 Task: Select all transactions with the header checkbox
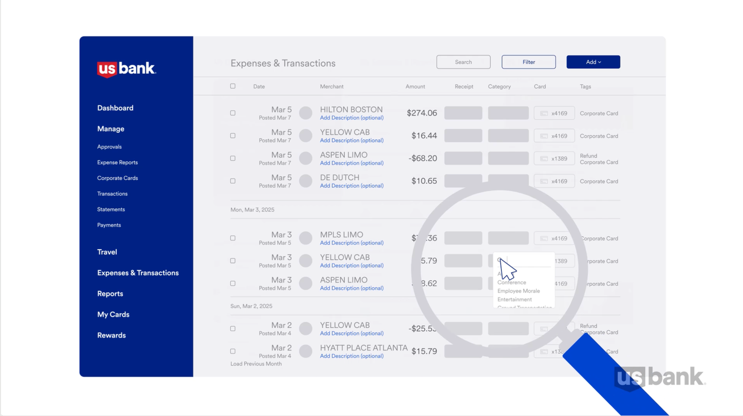point(233,86)
